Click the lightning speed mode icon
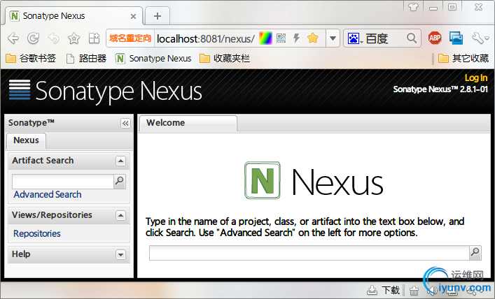 (296, 38)
